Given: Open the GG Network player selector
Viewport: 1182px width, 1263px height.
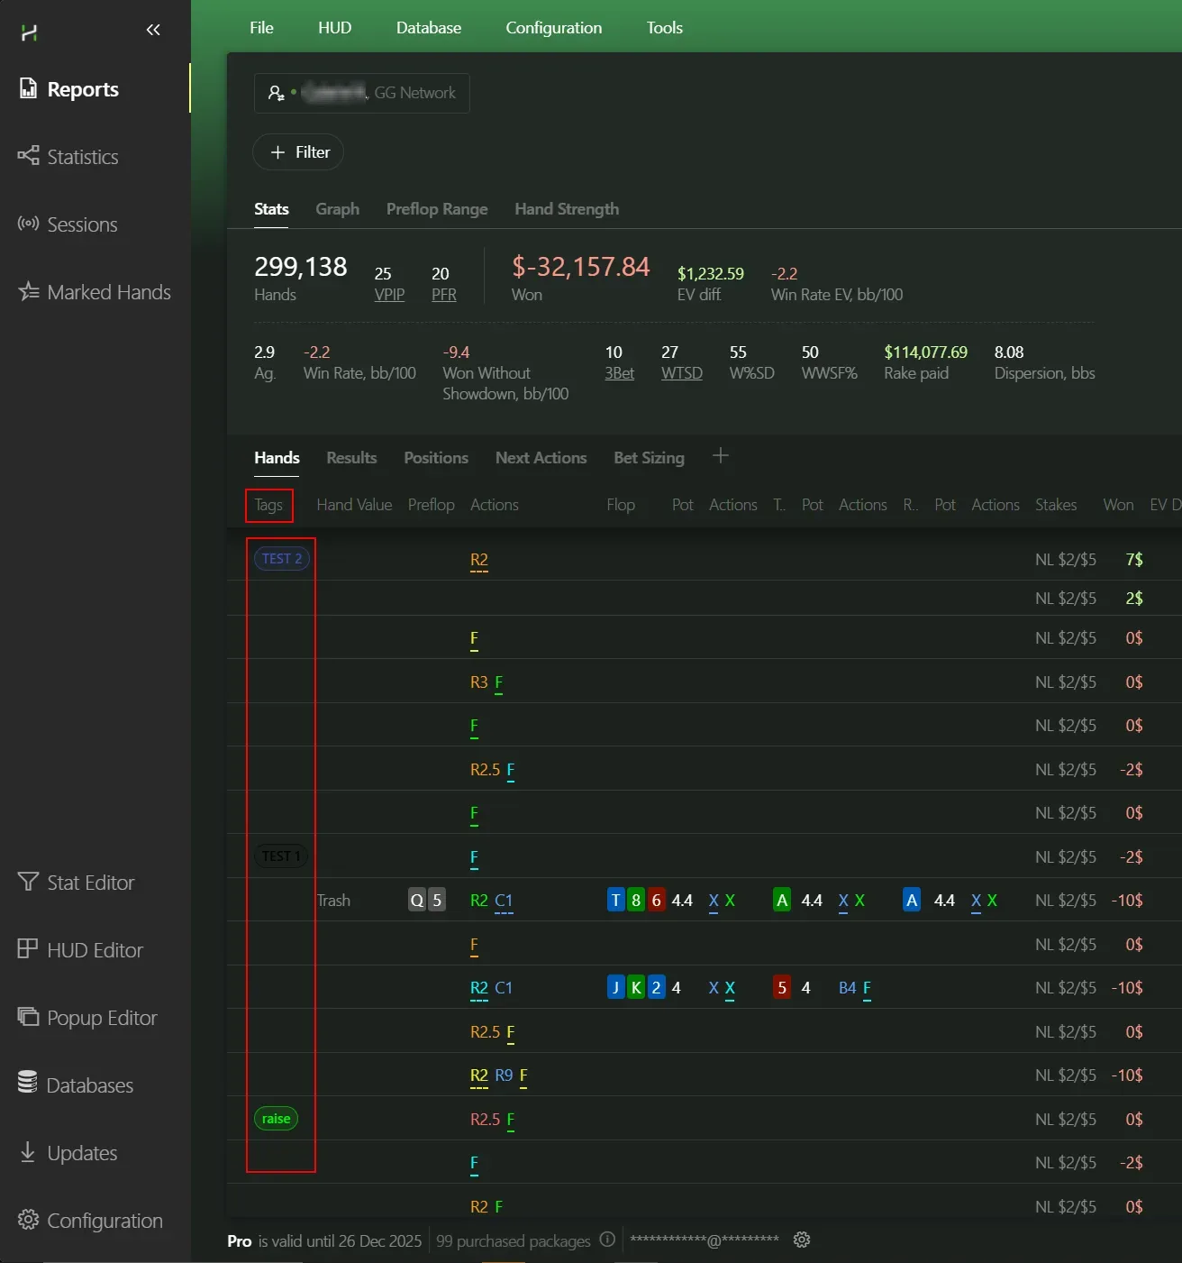Looking at the screenshot, I should (361, 93).
